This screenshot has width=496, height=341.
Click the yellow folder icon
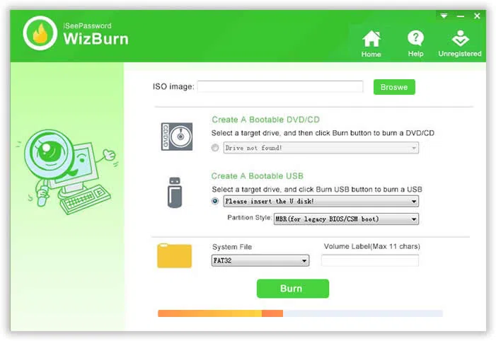coord(175,255)
